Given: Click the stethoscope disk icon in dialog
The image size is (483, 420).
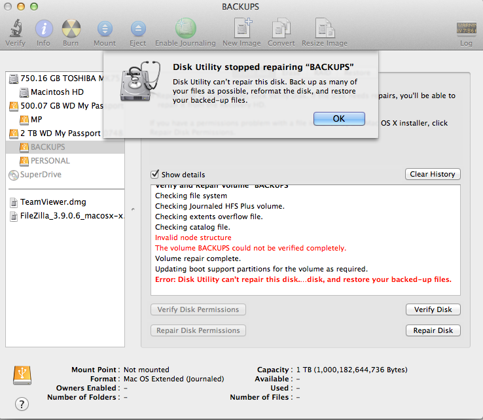Looking at the screenshot, I should pos(140,80).
